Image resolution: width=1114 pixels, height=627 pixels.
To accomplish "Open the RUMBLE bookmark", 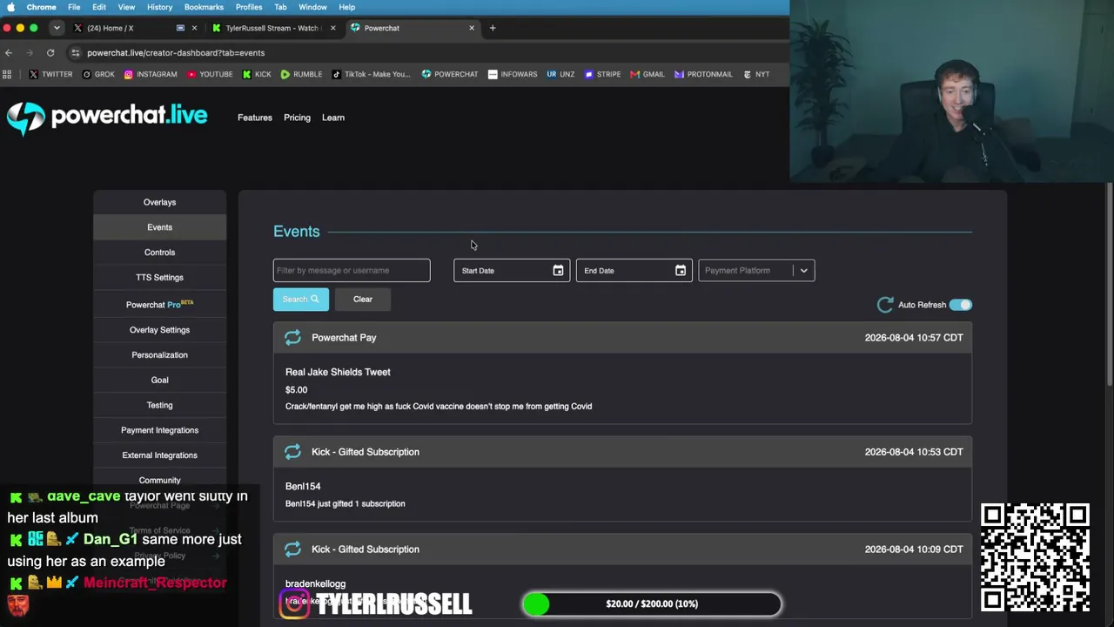I will coord(301,74).
